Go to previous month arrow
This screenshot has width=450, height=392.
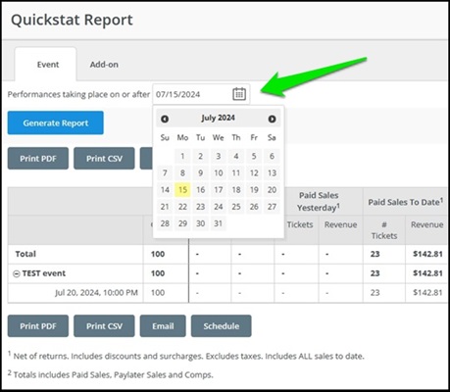click(x=165, y=119)
